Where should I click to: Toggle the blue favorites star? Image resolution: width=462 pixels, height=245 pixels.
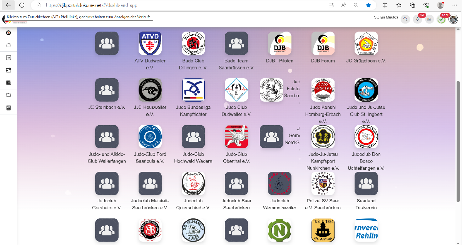(368, 5)
